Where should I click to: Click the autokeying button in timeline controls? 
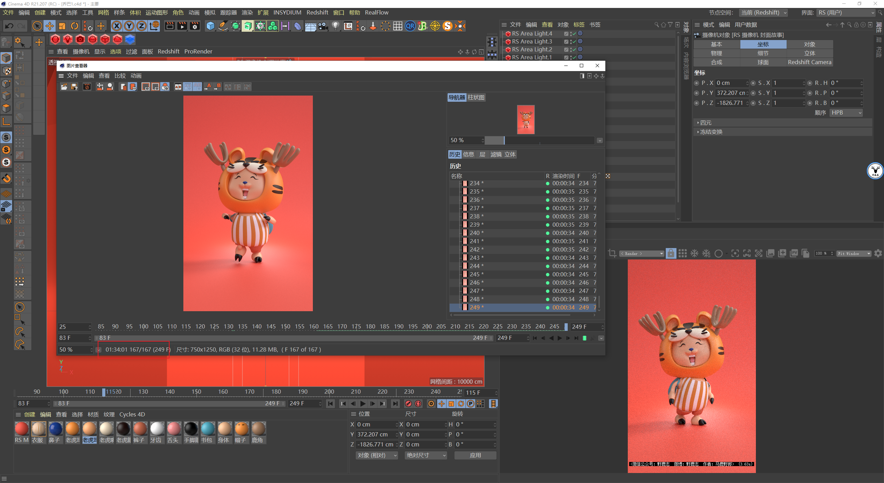click(x=418, y=404)
